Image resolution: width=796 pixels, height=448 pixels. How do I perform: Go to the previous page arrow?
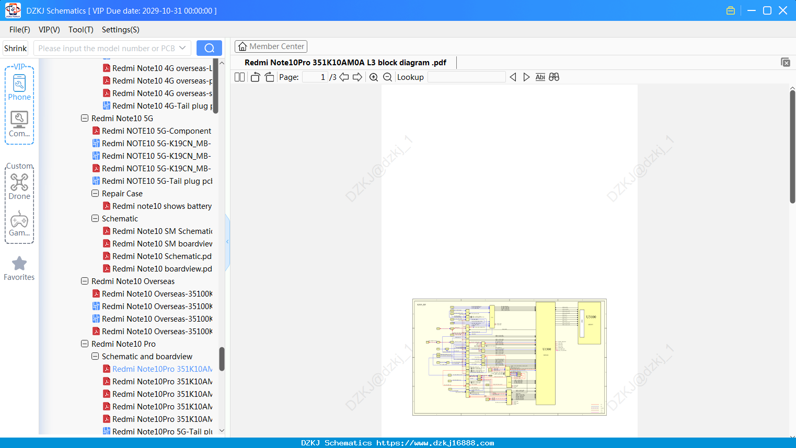(344, 77)
